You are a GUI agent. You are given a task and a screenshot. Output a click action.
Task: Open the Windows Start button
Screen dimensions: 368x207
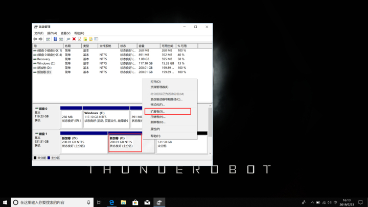5,202
